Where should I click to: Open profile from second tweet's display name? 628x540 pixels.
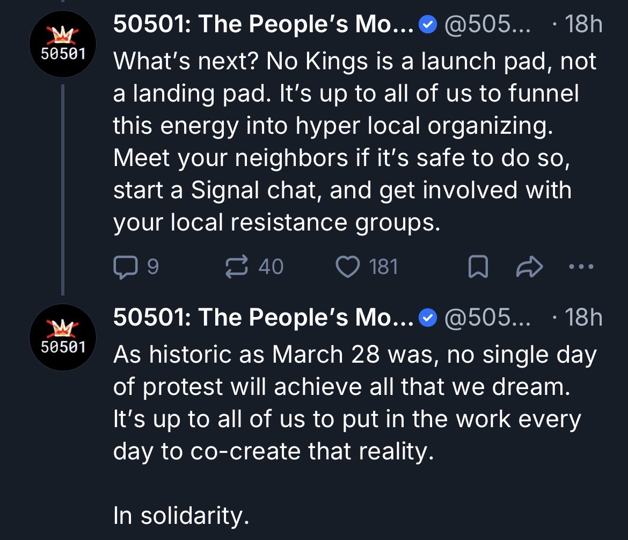pos(262,318)
